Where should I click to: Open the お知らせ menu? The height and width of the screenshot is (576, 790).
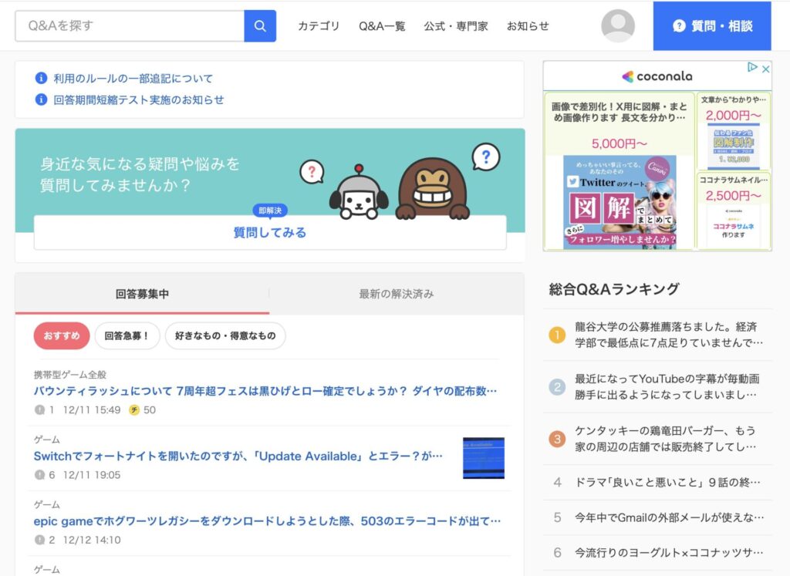528,25
